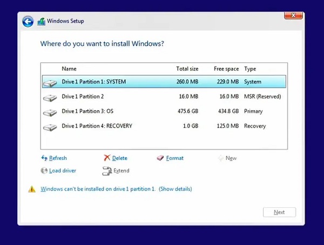Select Drive 1 Partition 1: SYSTEM row
Screen dimensions: 324x245
coord(164,82)
